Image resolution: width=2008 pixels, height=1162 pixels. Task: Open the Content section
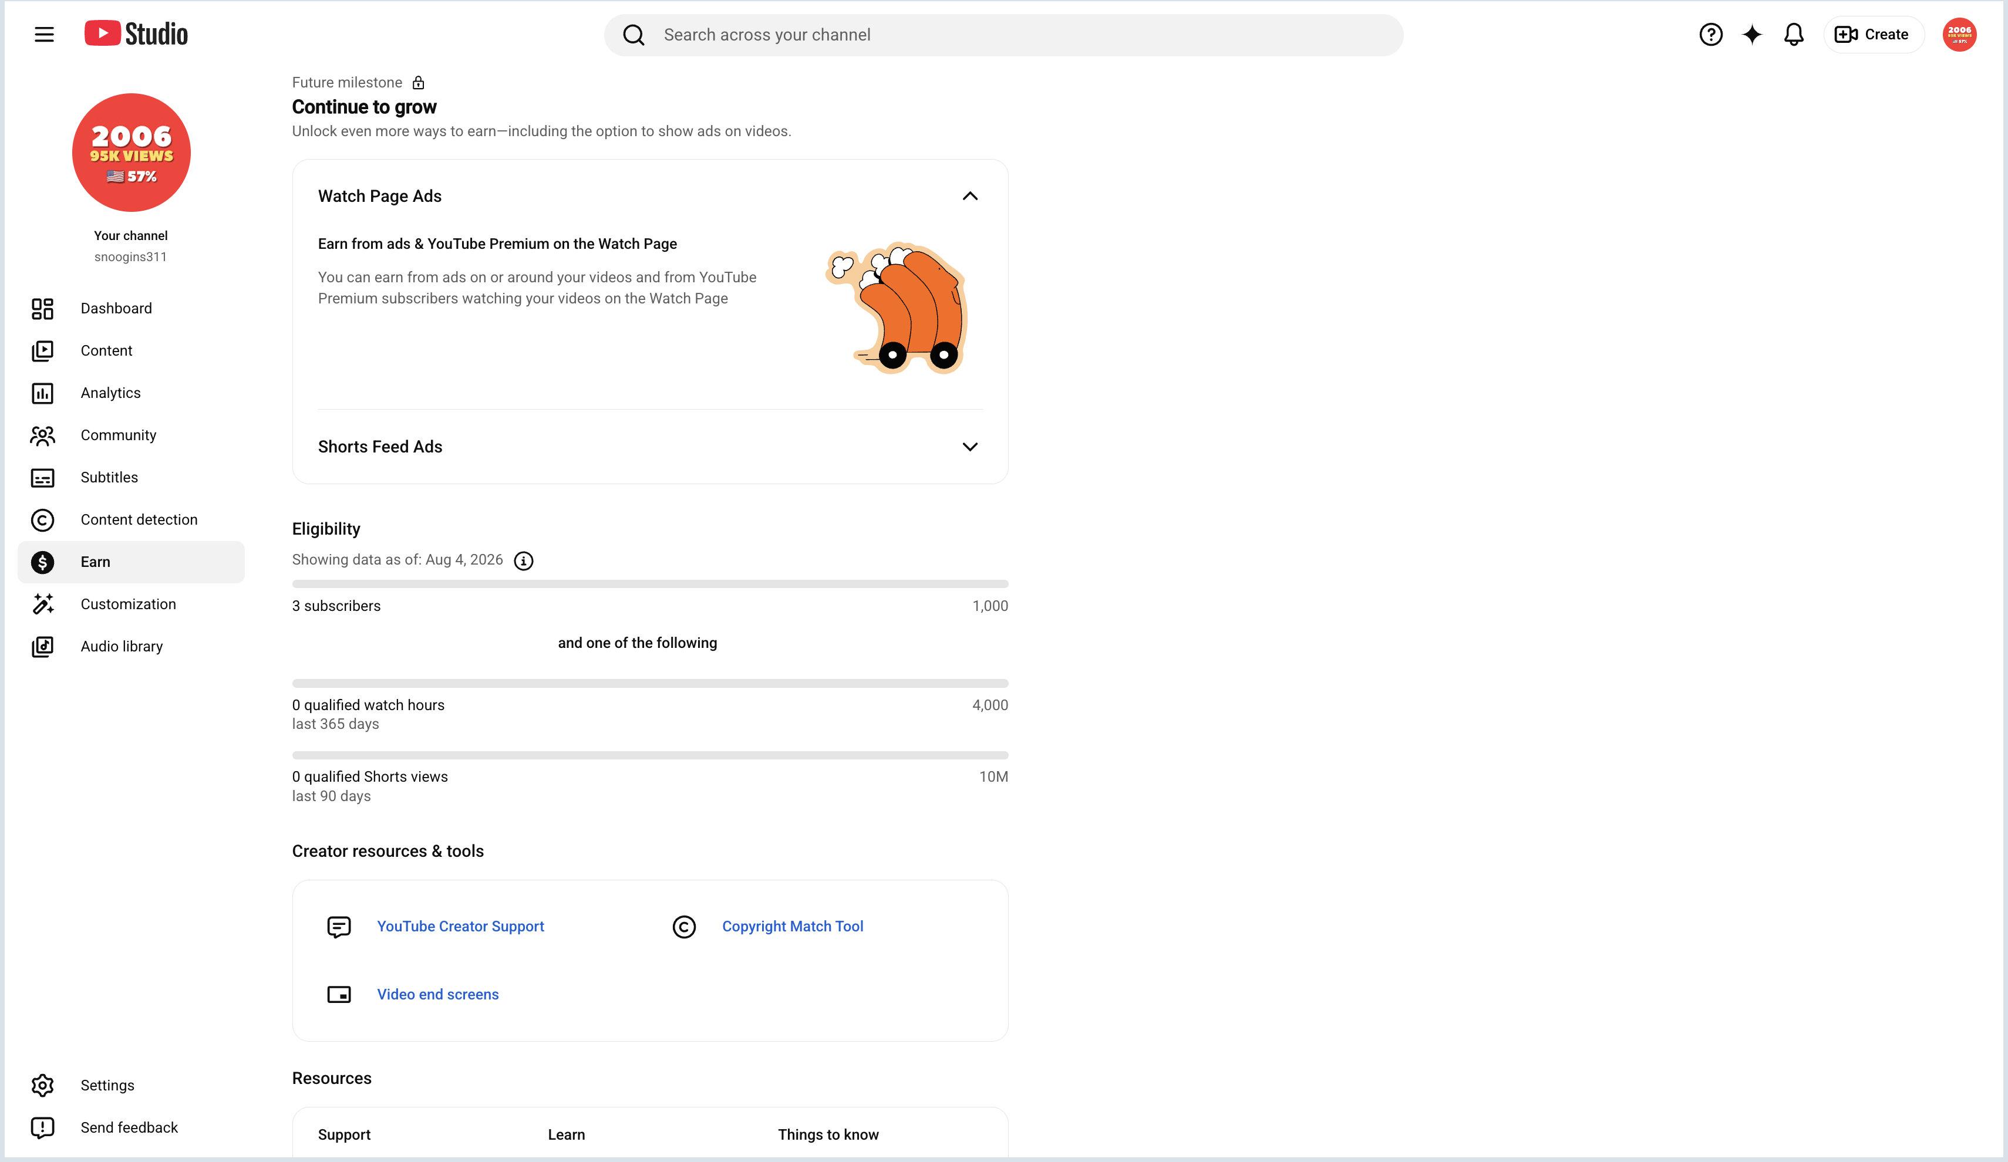pos(132,350)
